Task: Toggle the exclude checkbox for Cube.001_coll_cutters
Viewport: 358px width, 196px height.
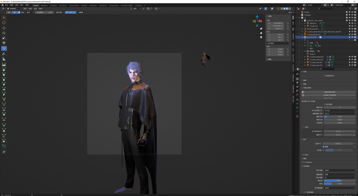Action: coord(347,20)
